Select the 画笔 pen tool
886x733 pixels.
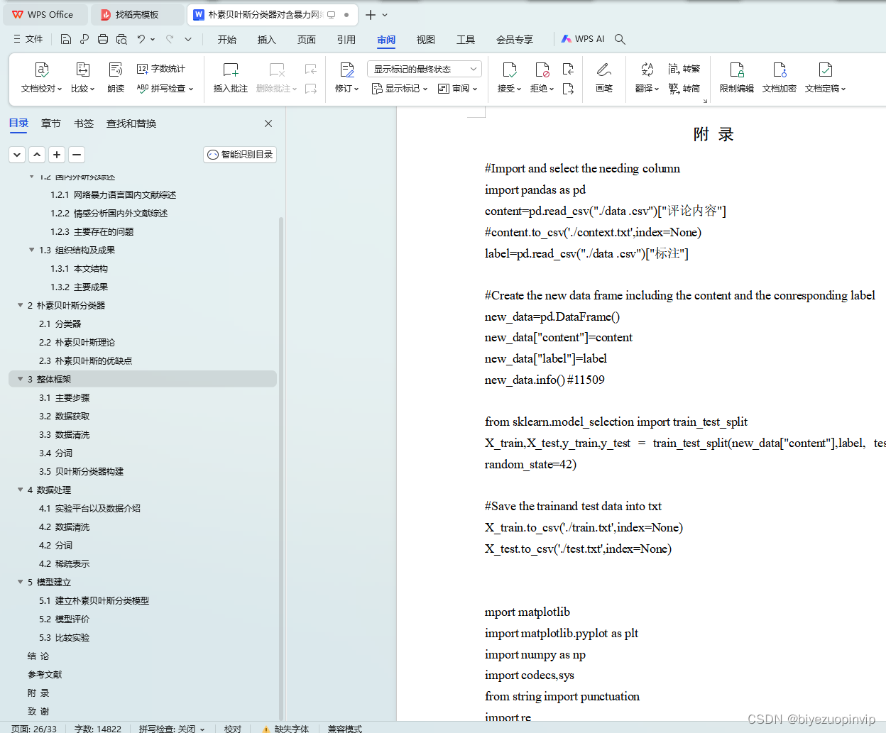(604, 77)
